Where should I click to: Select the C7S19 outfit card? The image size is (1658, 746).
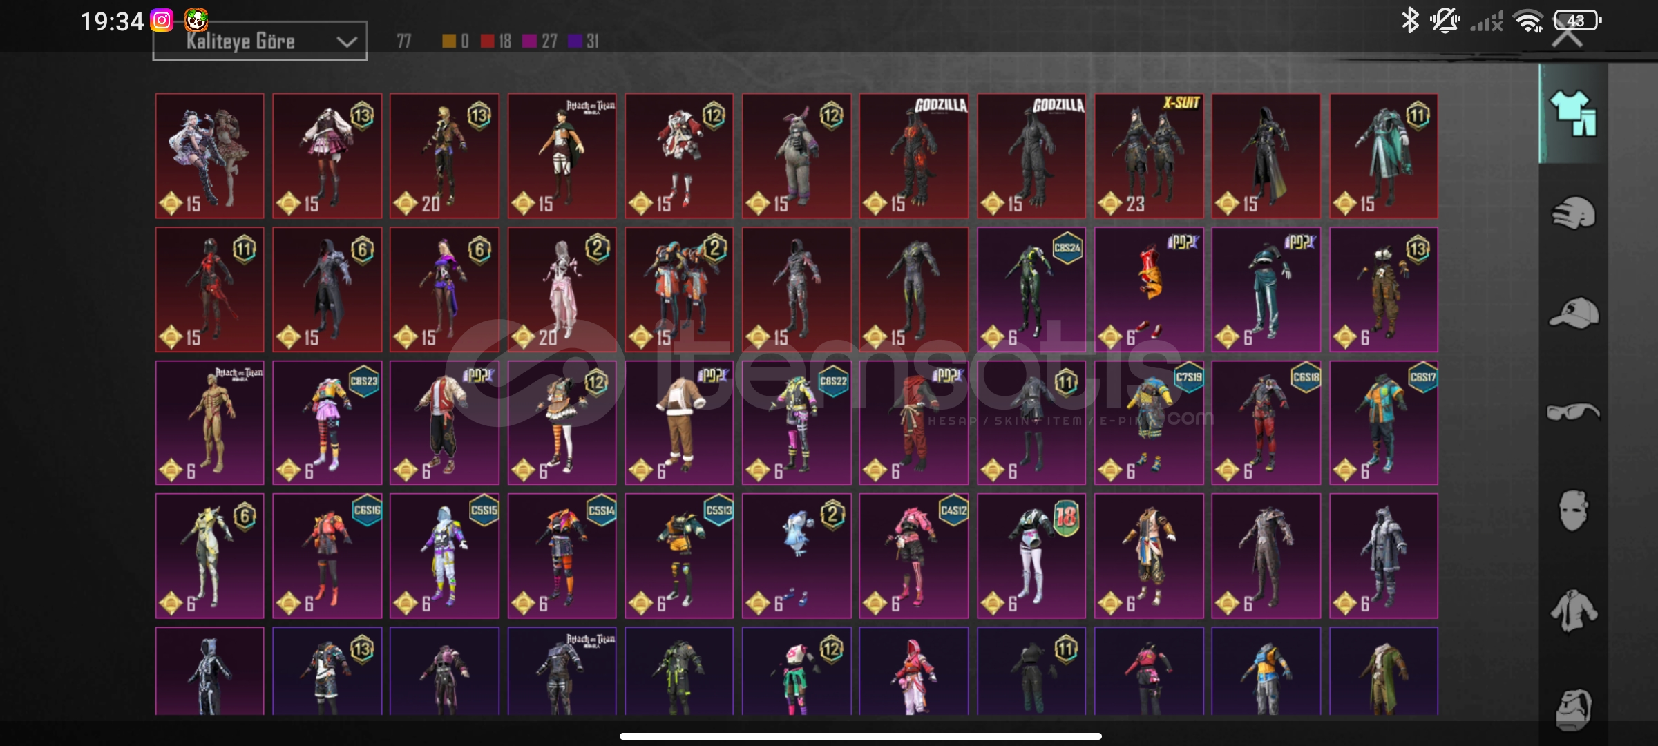click(1149, 423)
